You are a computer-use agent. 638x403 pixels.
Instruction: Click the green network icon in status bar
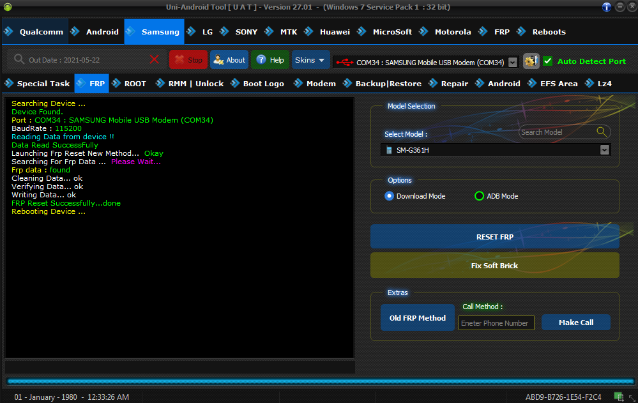(618, 397)
